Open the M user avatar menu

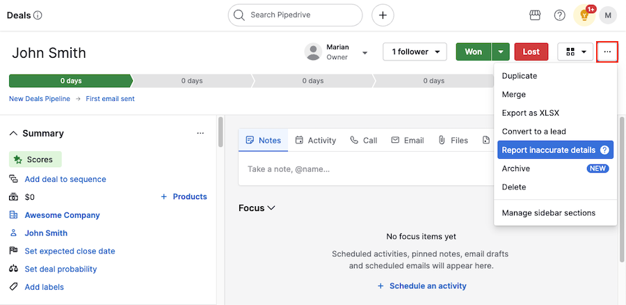pos(608,15)
